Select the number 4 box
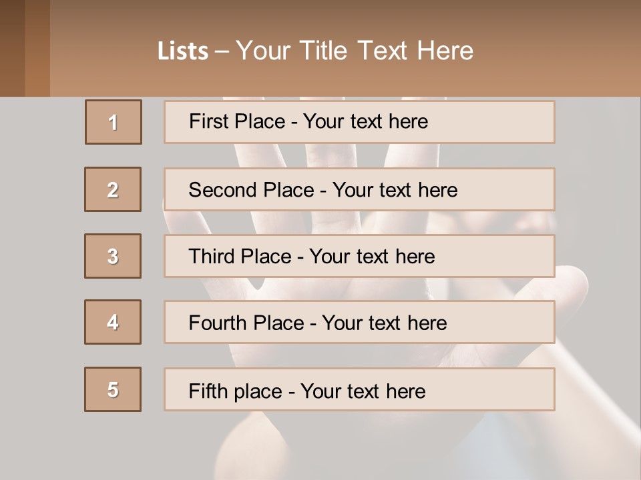641x480 pixels. tap(113, 322)
